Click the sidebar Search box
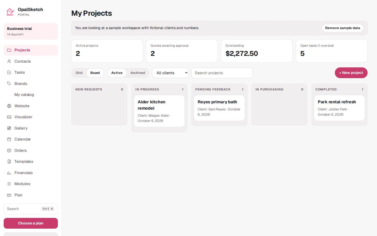The height and width of the screenshot is (236, 377). pos(31,209)
